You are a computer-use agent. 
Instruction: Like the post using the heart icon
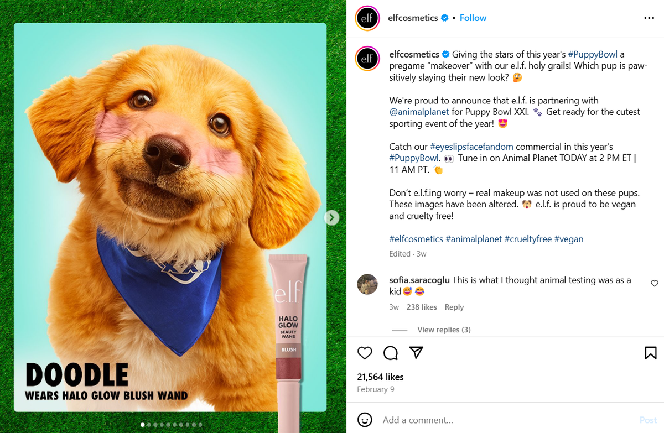(365, 353)
